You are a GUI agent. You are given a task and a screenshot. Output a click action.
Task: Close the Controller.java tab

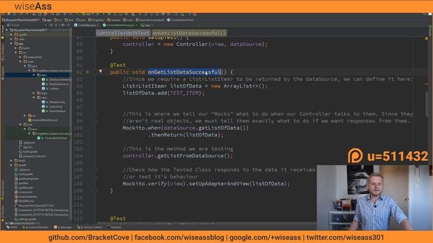pos(98,25)
